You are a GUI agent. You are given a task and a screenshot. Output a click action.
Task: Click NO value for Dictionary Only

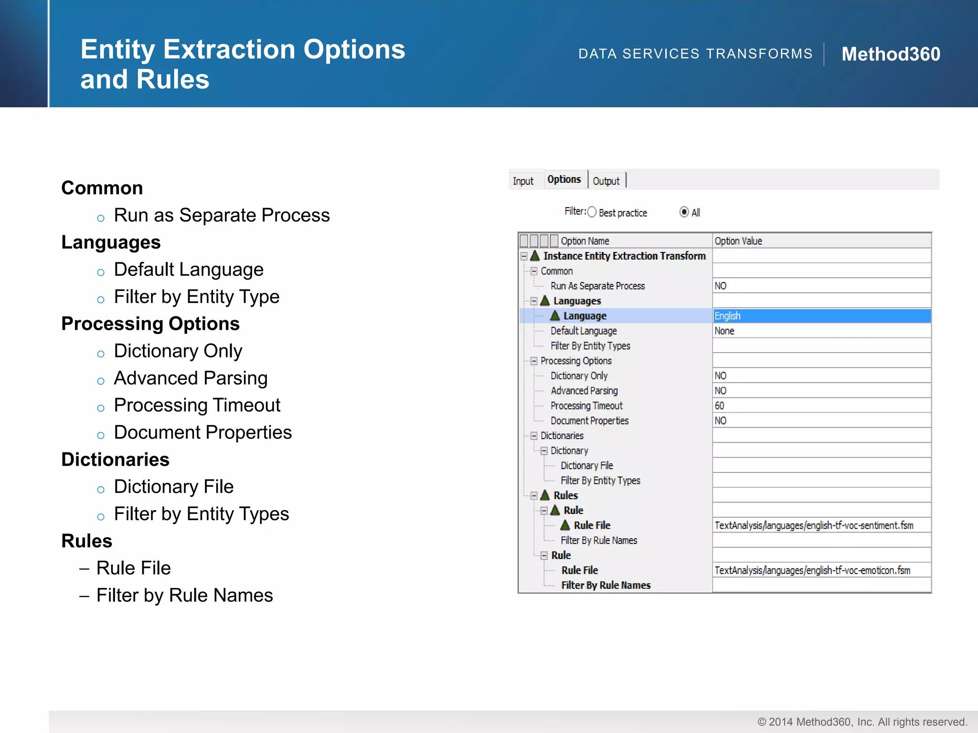click(x=821, y=376)
